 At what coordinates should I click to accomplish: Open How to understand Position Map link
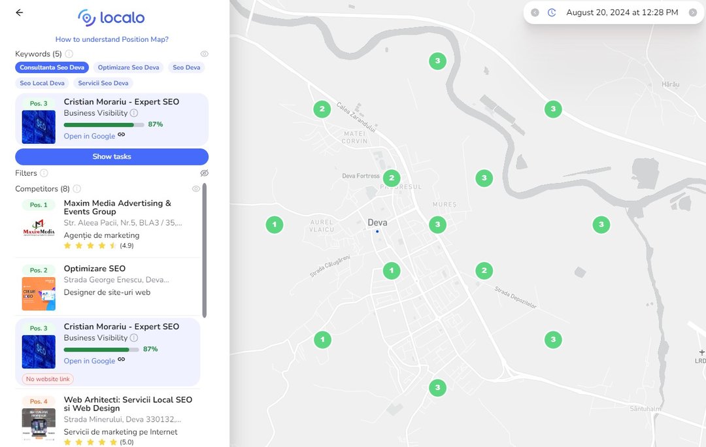click(112, 39)
